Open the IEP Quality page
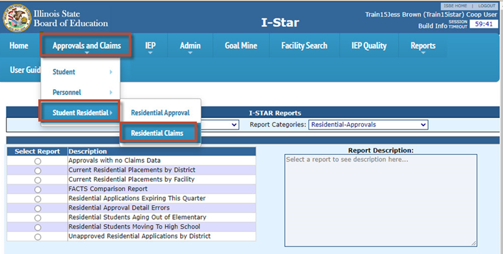This screenshot has height=254, width=503. tap(369, 46)
